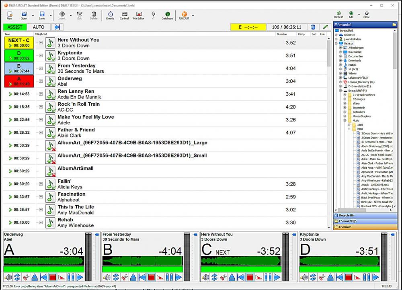Screen dimensions: 402x290
Task: Pause player B
Action: [169, 277]
